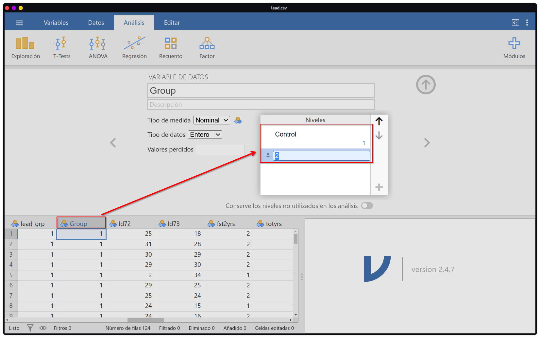Move selected level up
The image size is (540, 338).
click(379, 121)
